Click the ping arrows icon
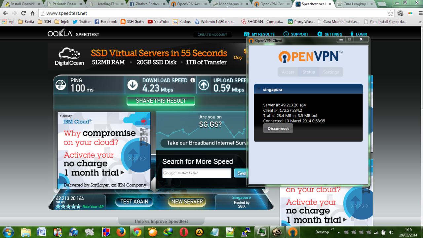The height and width of the screenshot is (238, 423). 61,85
